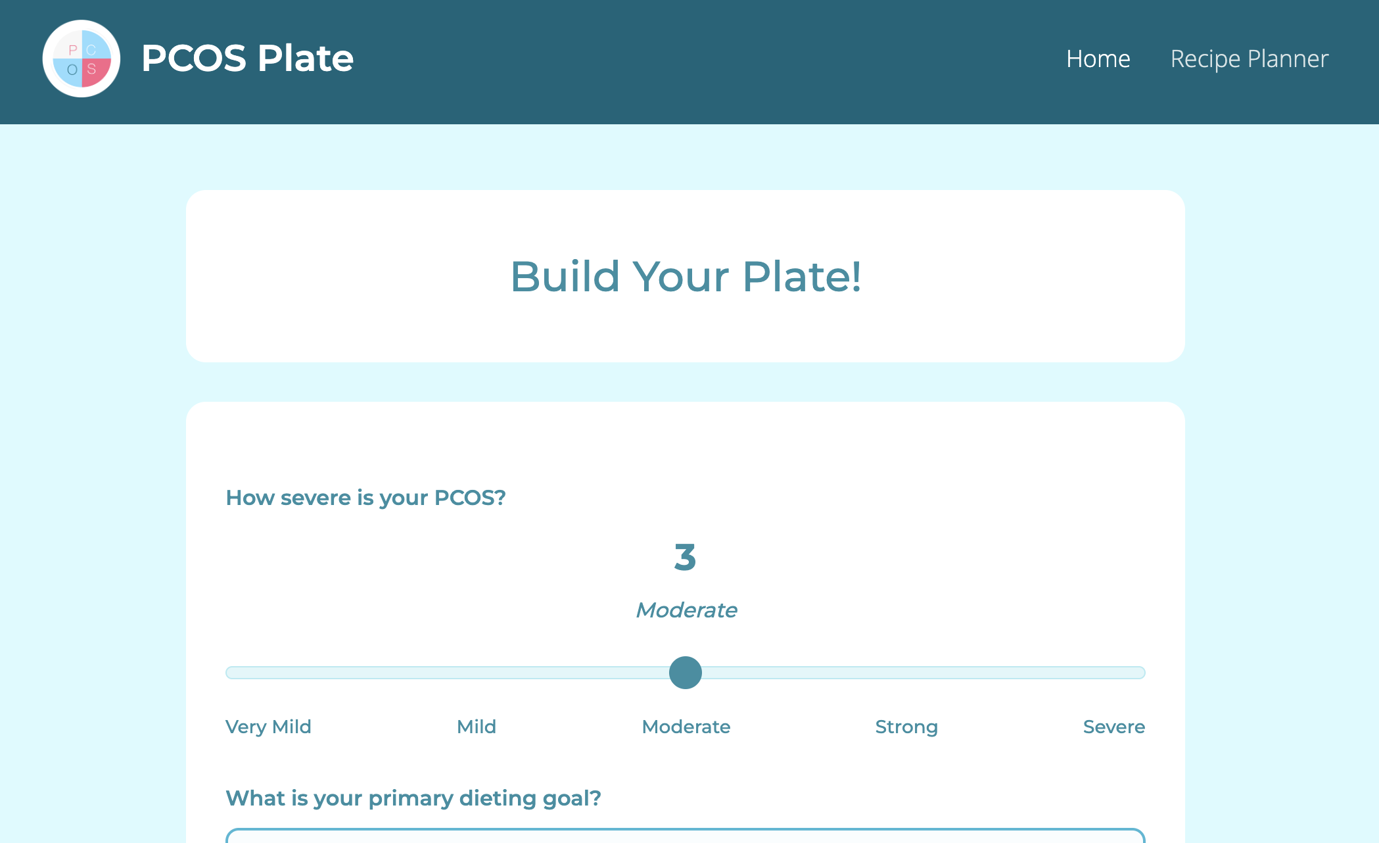Click the severity slider handle
Image resolution: width=1379 pixels, height=843 pixels.
(x=686, y=673)
